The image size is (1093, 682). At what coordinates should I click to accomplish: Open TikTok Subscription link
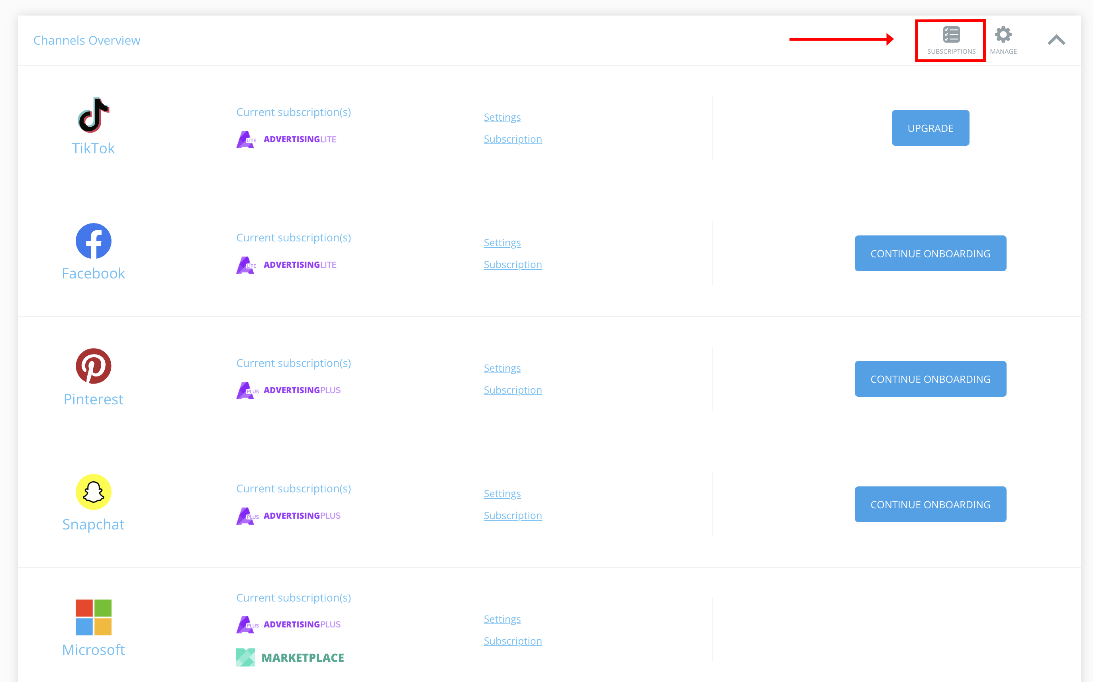pyautogui.click(x=513, y=139)
